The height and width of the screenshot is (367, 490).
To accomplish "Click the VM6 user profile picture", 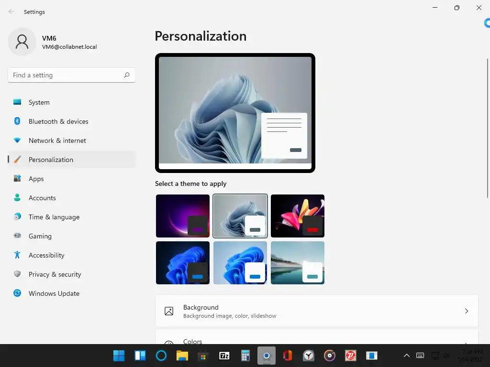I will coord(22,42).
